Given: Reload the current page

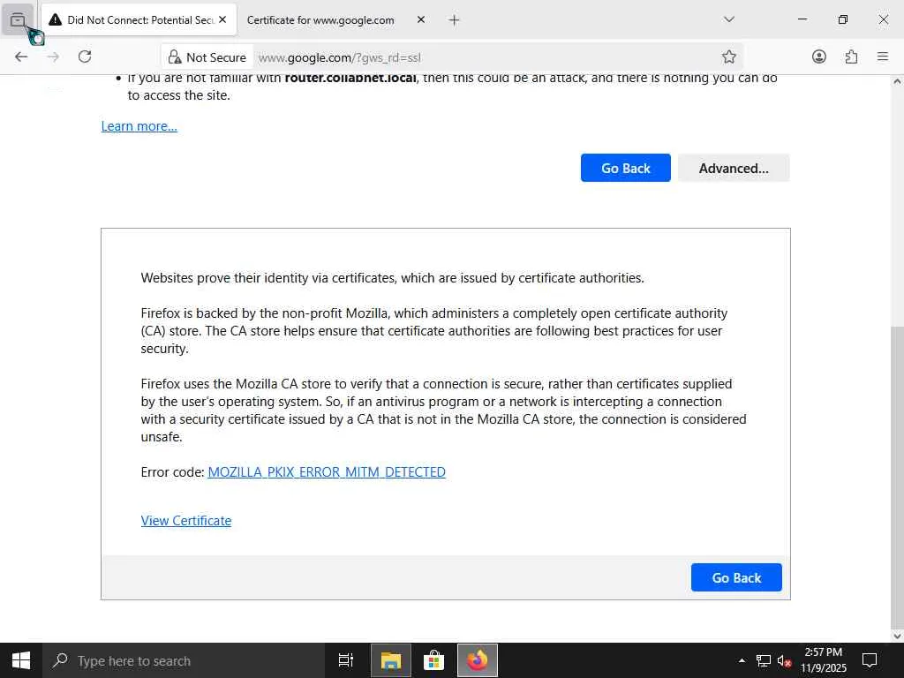Looking at the screenshot, I should 85,56.
